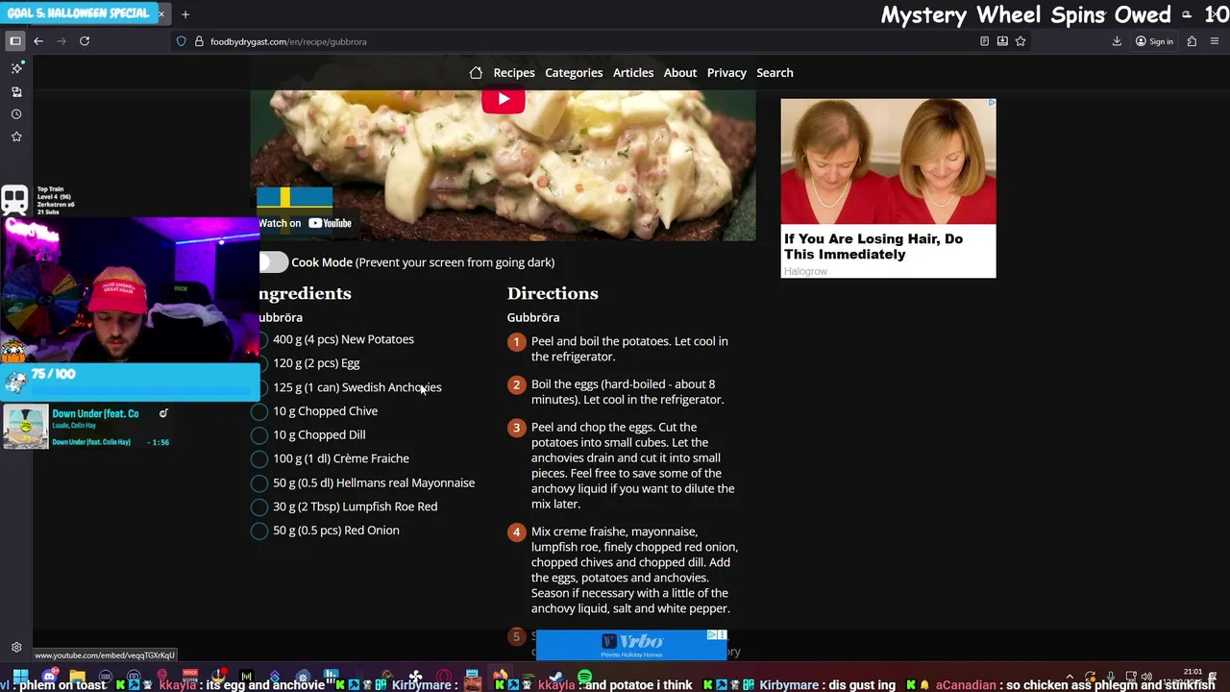This screenshot has width=1230, height=692.
Task: Click the album art in music overlay
Action: tap(25, 428)
